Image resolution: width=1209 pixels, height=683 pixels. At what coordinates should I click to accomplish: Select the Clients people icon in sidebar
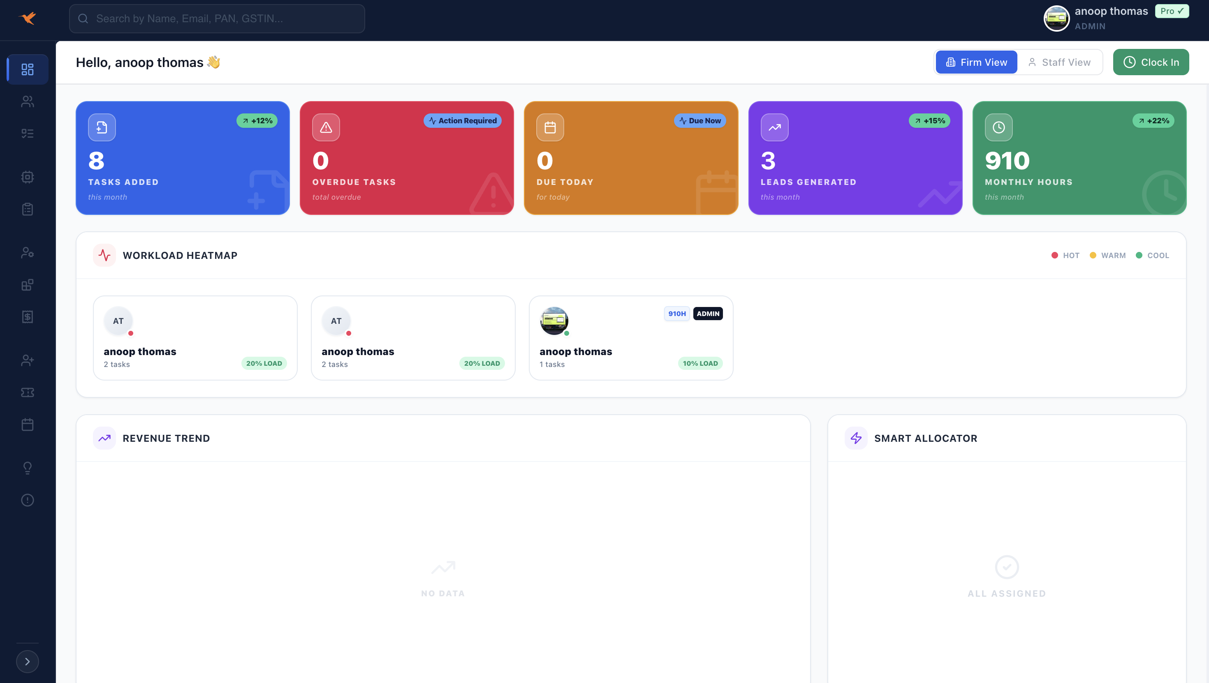[27, 102]
